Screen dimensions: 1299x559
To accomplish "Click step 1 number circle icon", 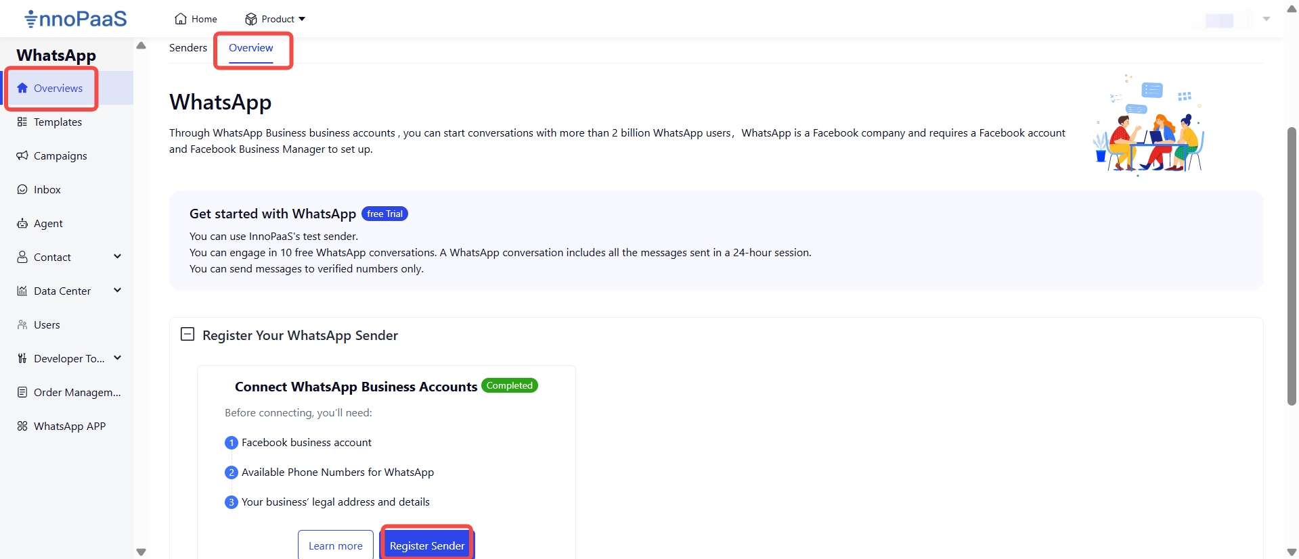I will pyautogui.click(x=232, y=443).
